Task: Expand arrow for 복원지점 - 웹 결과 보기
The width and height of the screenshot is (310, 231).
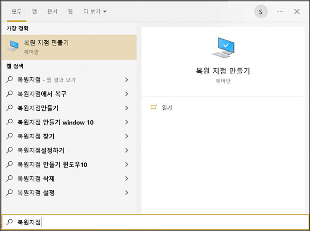Action: (127, 80)
